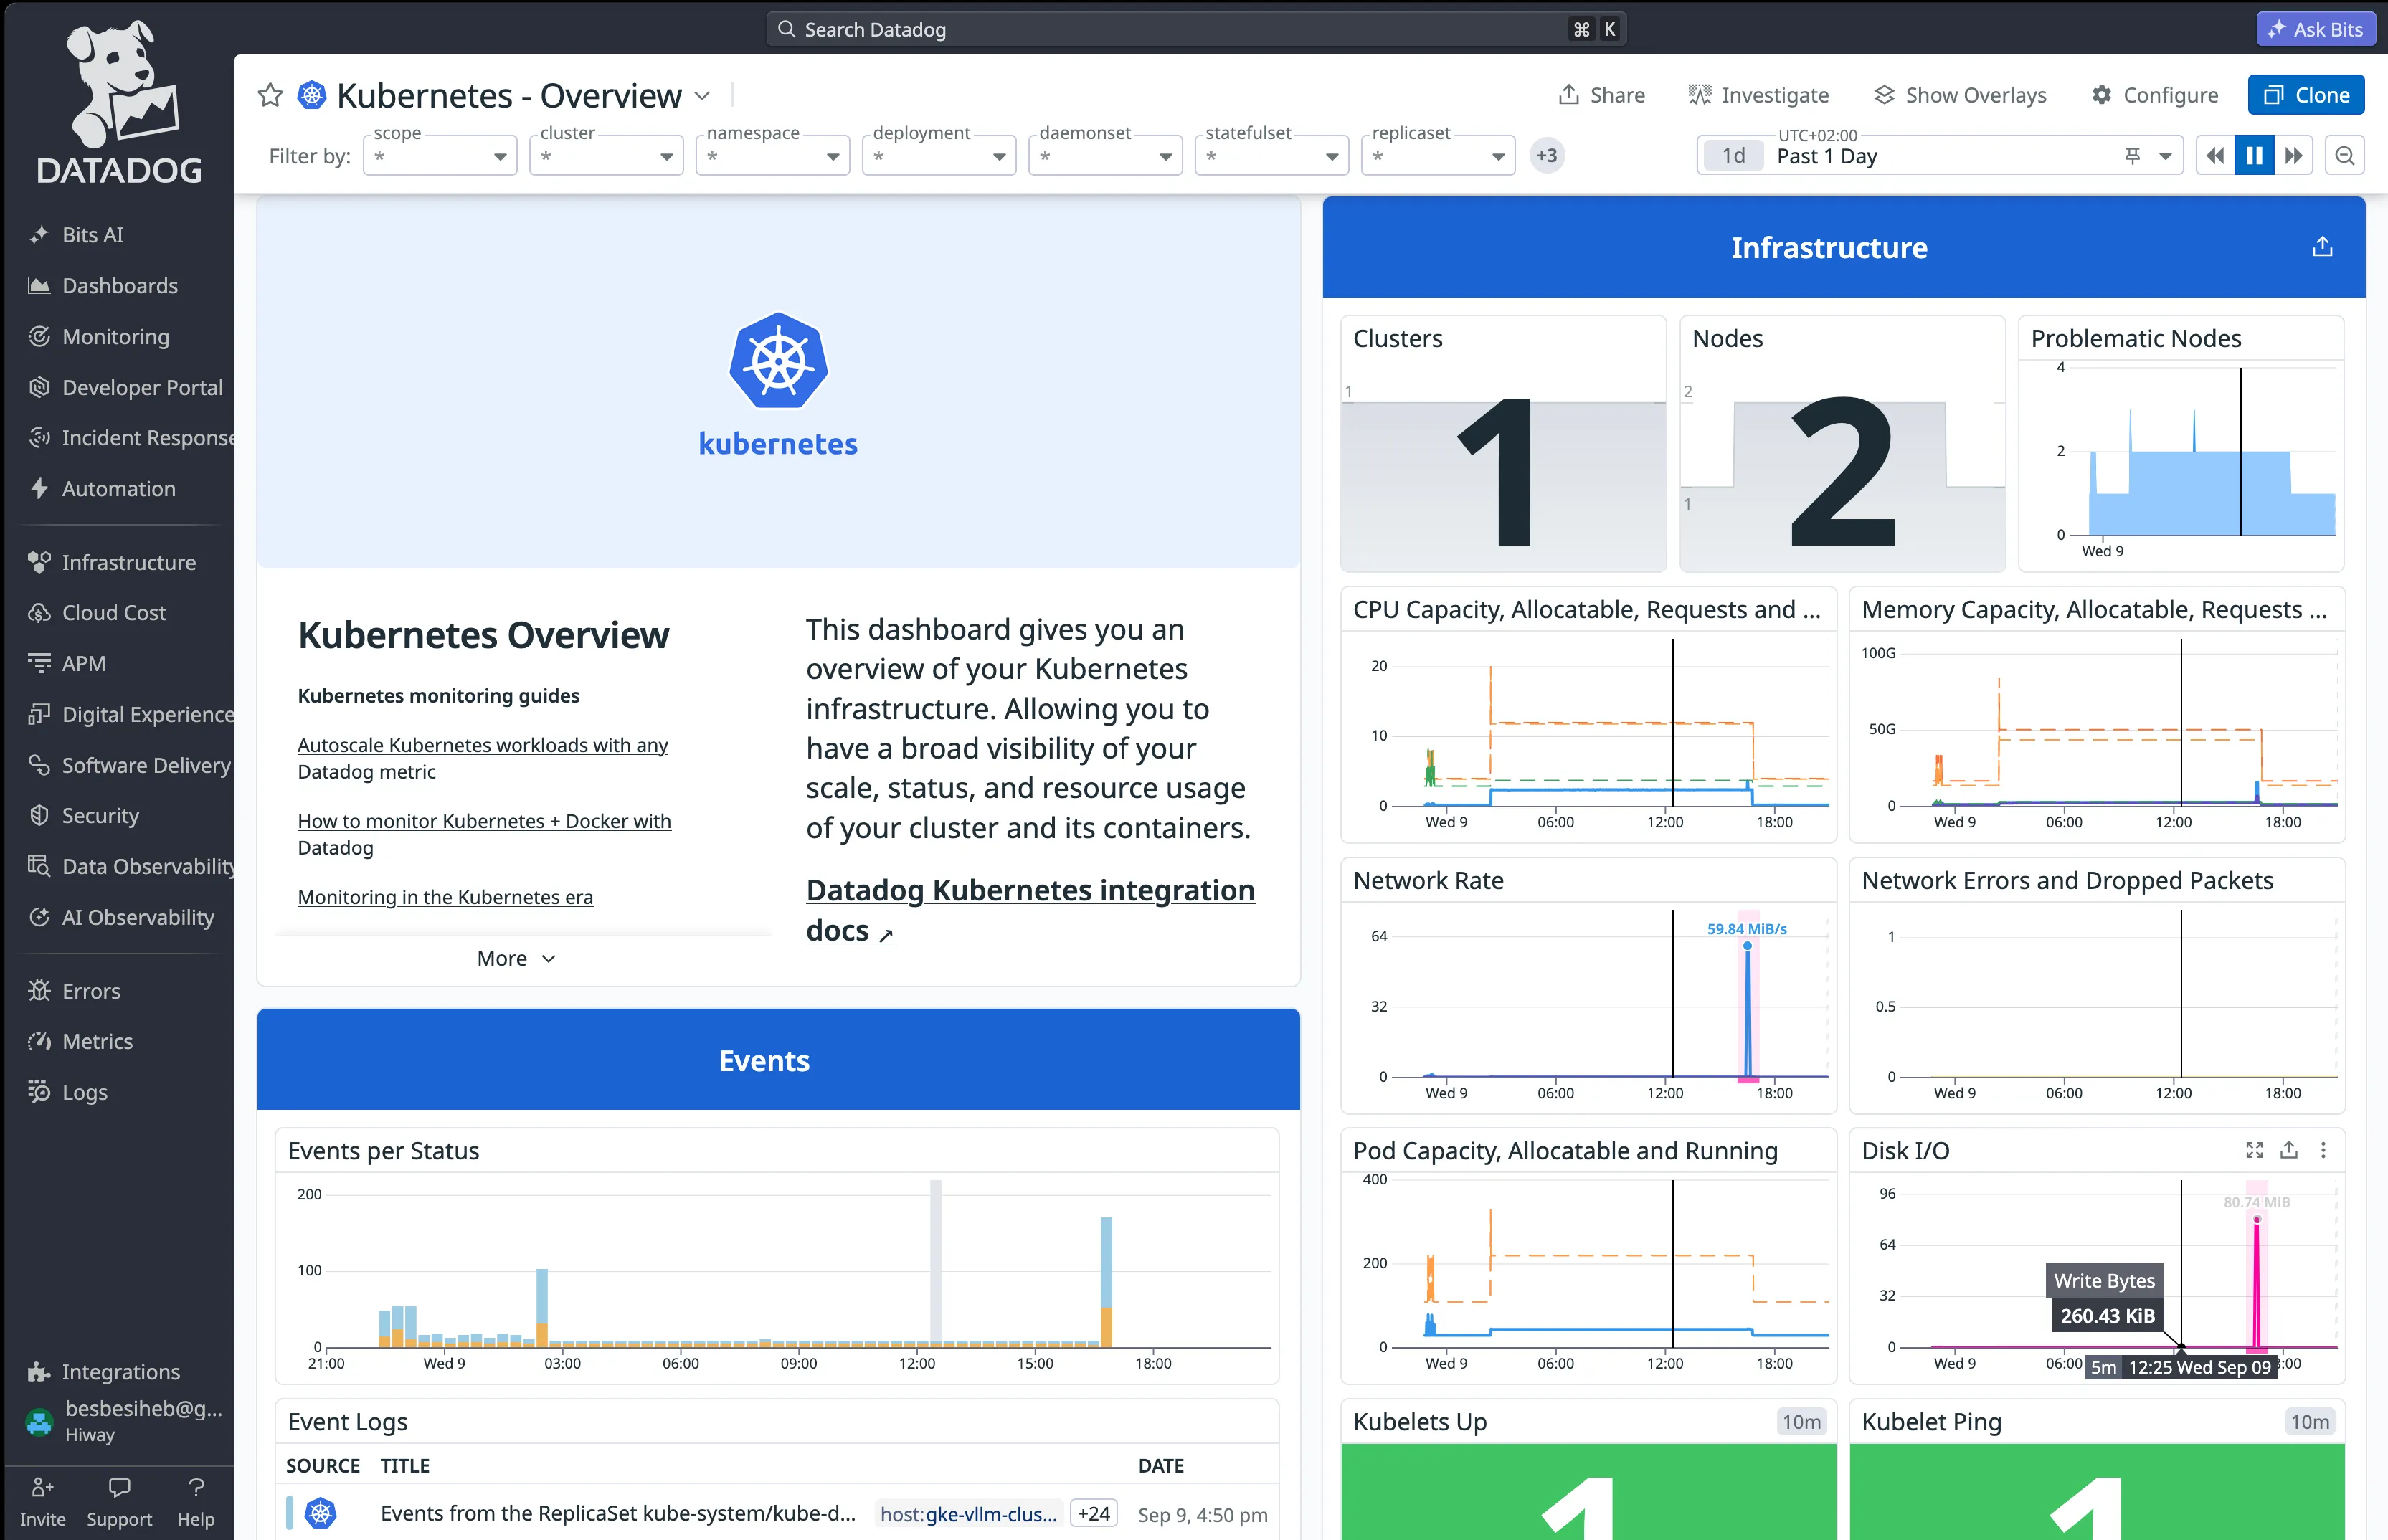Image resolution: width=2388 pixels, height=1540 pixels.
Task: Click the Errors bug icon in sidebar
Action: [39, 991]
